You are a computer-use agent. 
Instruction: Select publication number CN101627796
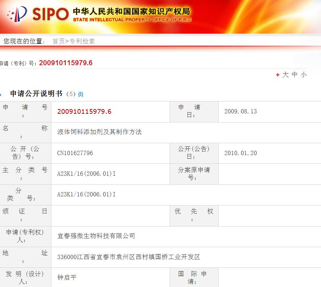point(75,153)
